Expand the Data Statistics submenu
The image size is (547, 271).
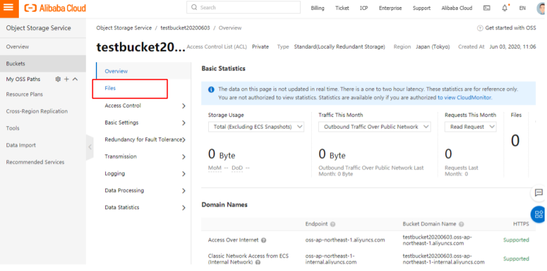184,208
